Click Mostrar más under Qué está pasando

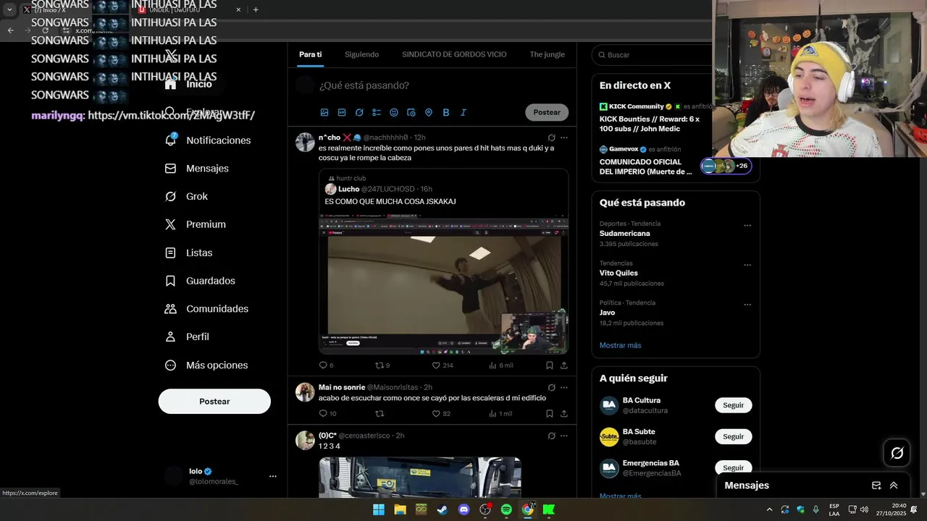(621, 345)
